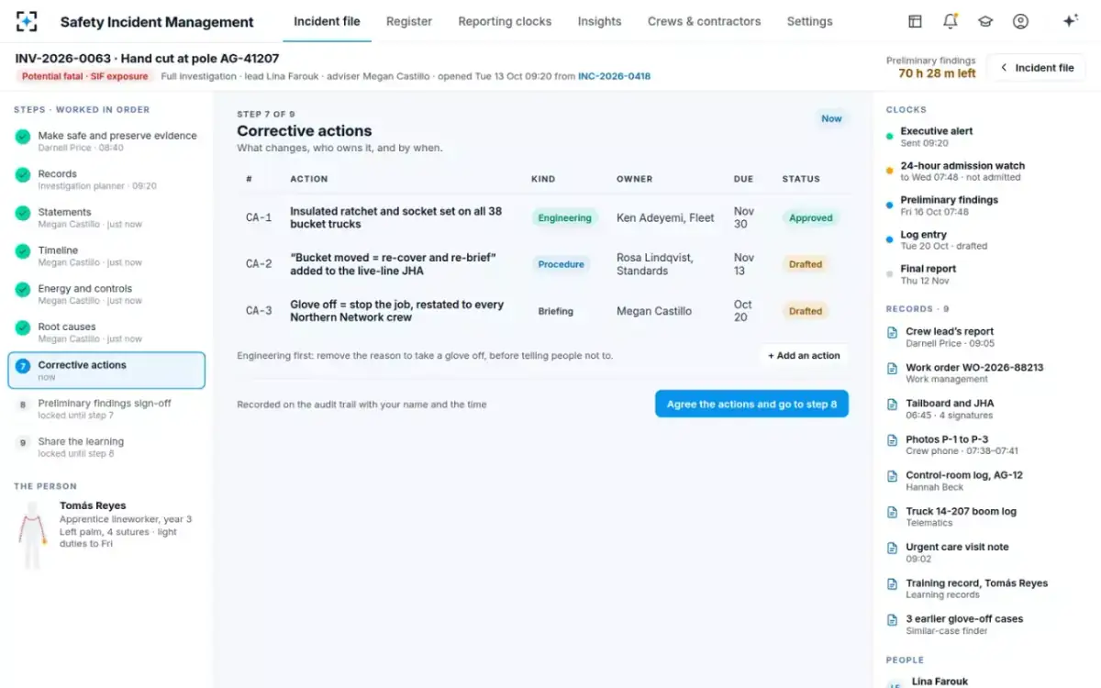Click the Drafted status of CA-2
This screenshot has width=1101, height=688.
click(x=806, y=264)
